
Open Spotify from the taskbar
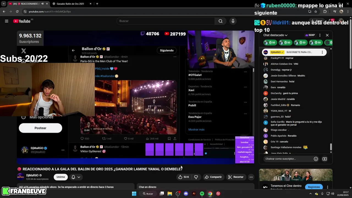pos(202,194)
